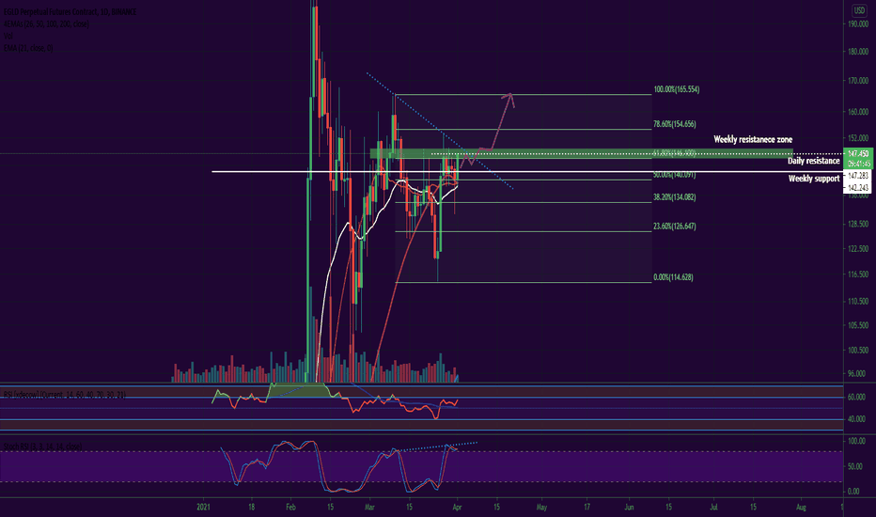Click the 190.000 price axis label
This screenshot has width=876, height=517.
click(x=858, y=24)
